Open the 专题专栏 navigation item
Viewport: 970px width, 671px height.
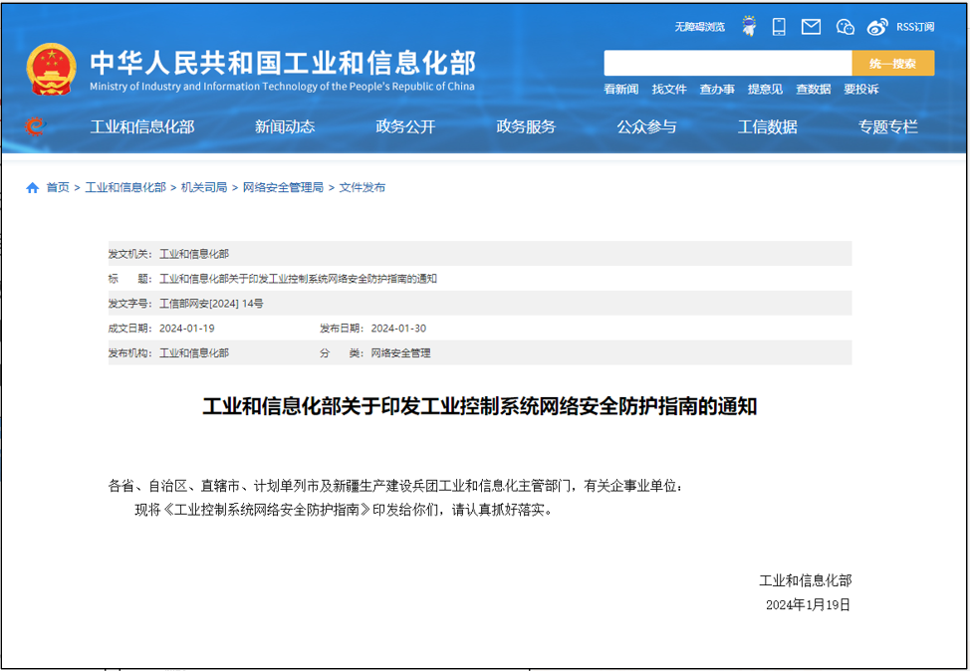click(x=887, y=126)
